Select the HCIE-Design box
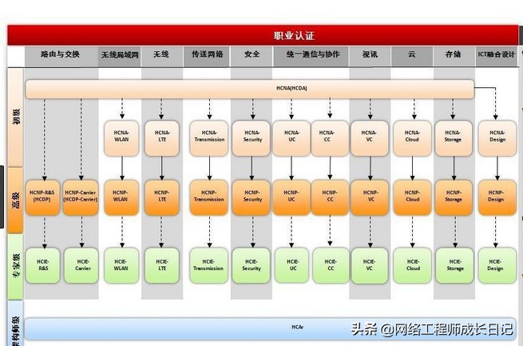Image resolution: width=523 pixels, height=346 pixels. tap(497, 265)
